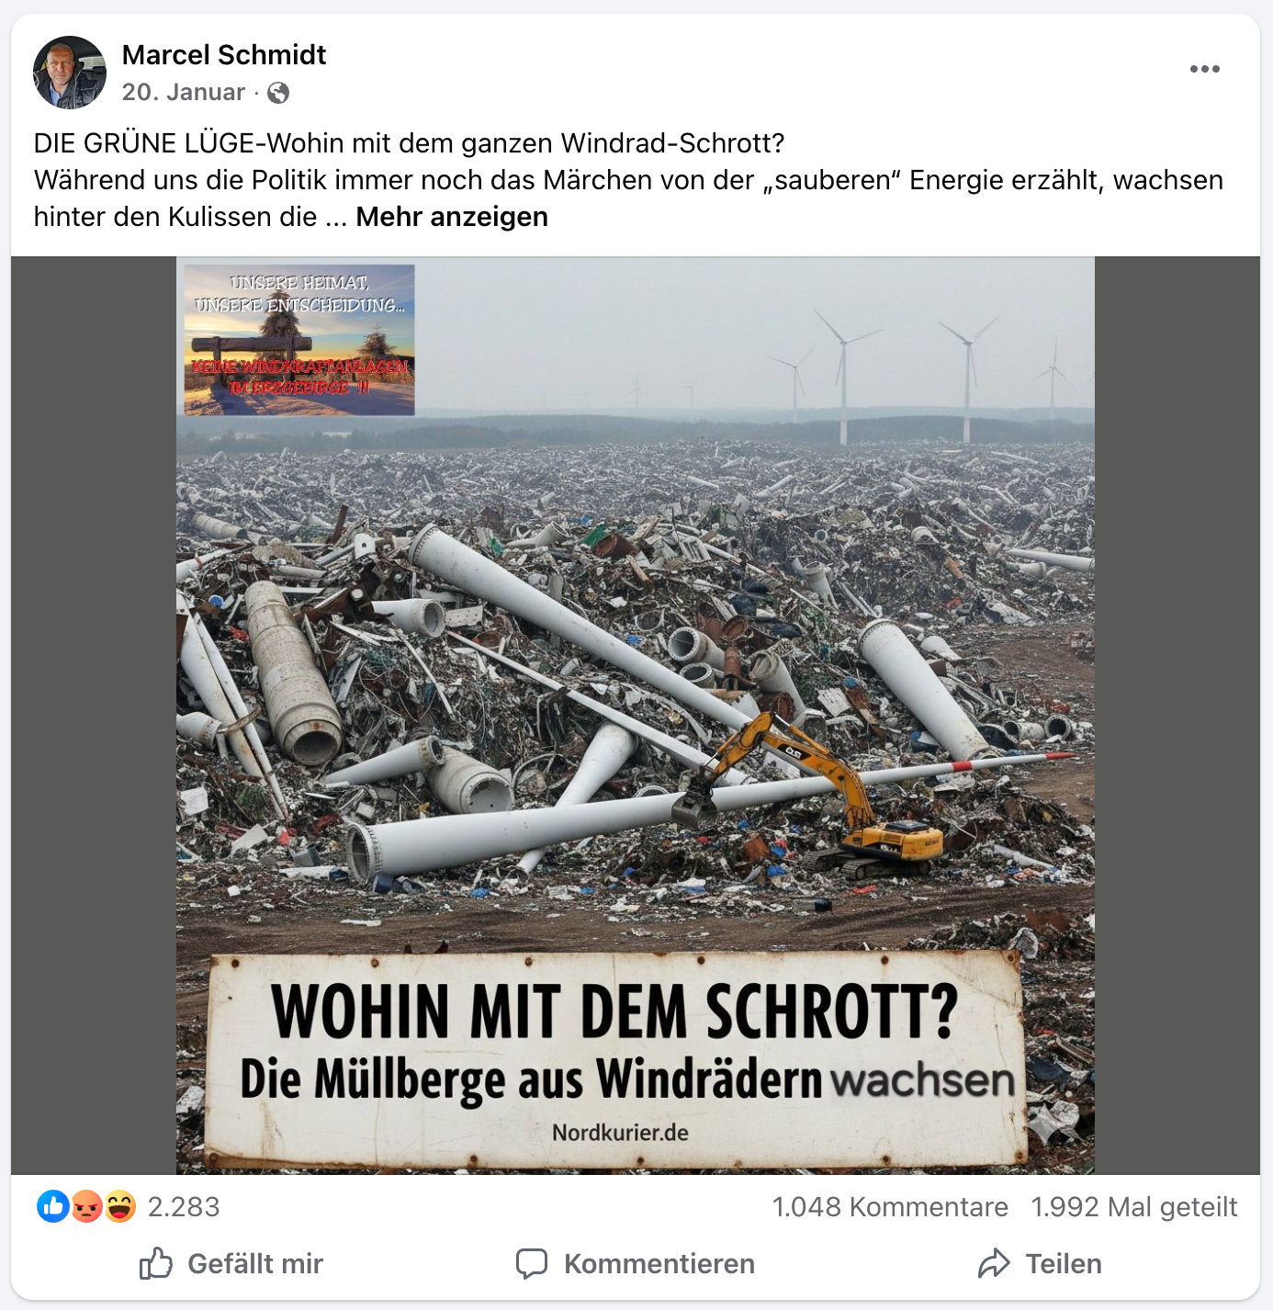This screenshot has height=1310, width=1273.
Task: View the 2.283 reactions count list
Action: [x=184, y=1206]
